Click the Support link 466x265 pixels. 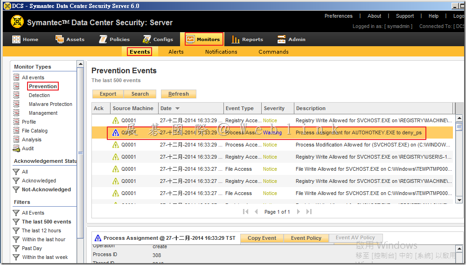(x=405, y=16)
